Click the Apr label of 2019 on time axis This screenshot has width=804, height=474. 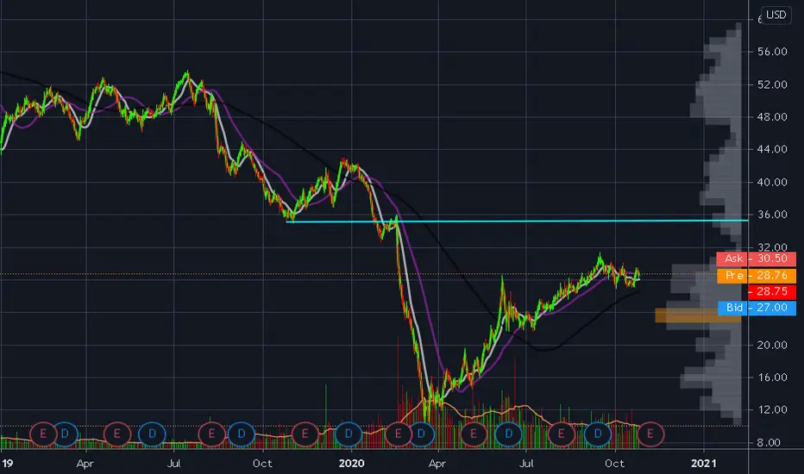click(x=85, y=465)
